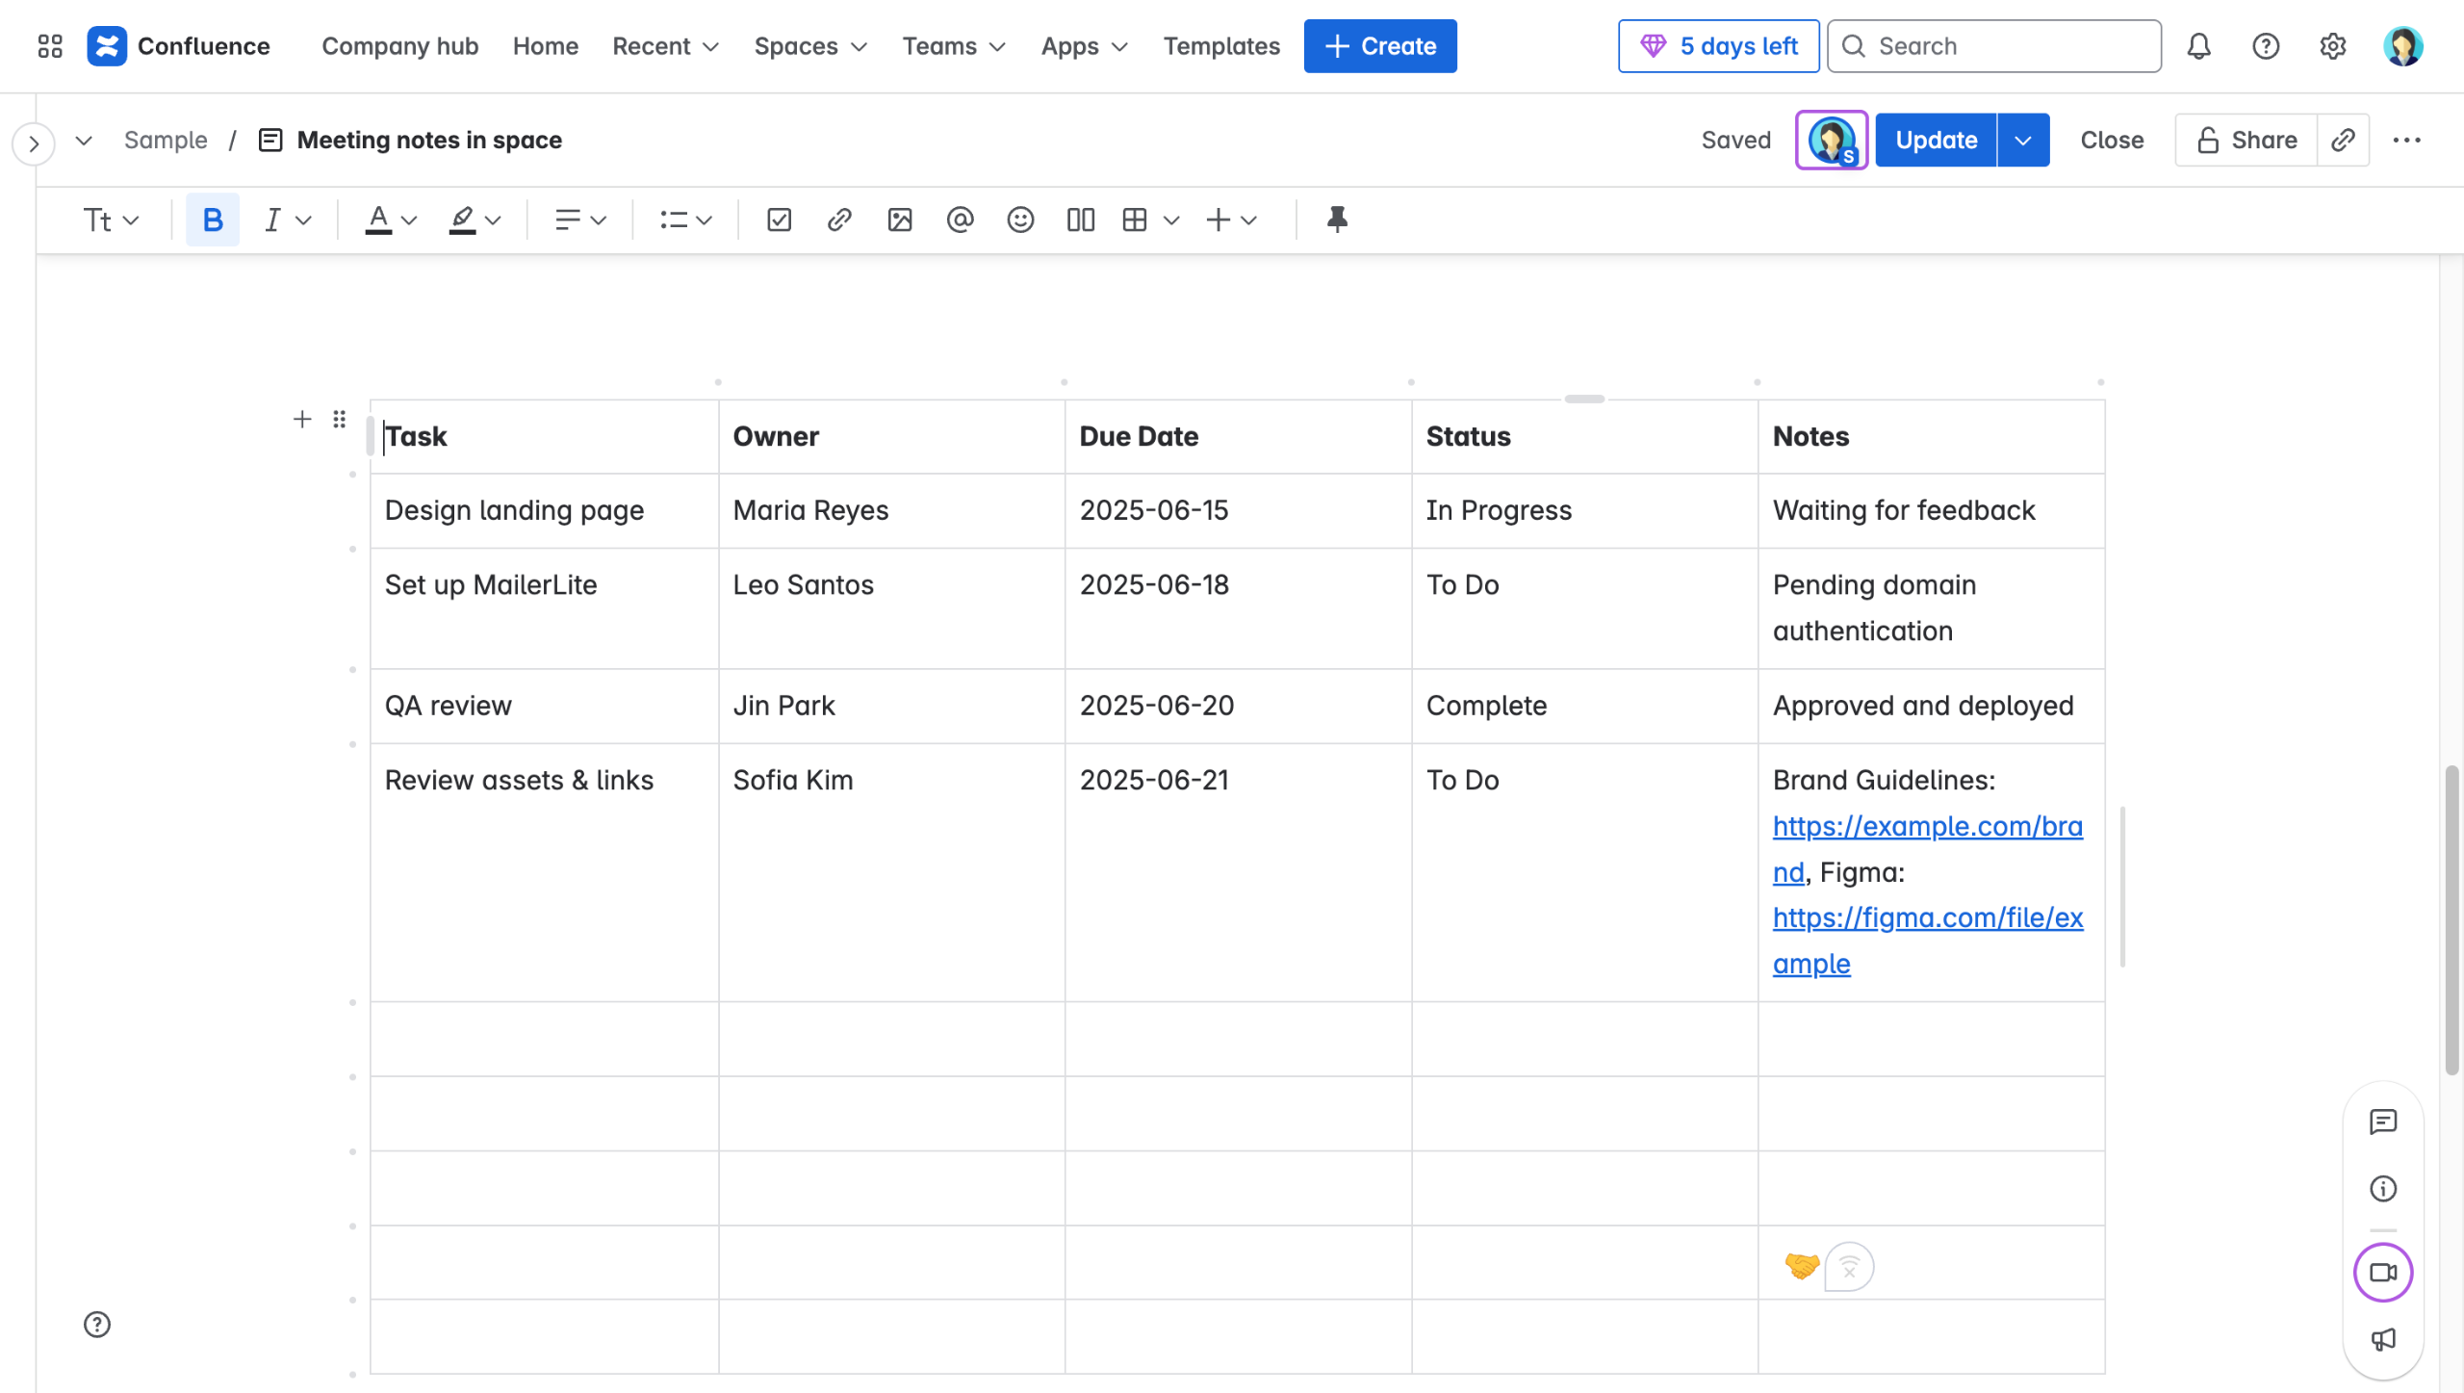Viewport: 2464px width, 1393px height.
Task: Insert a two-column layout
Action: pyautogui.click(x=1080, y=220)
